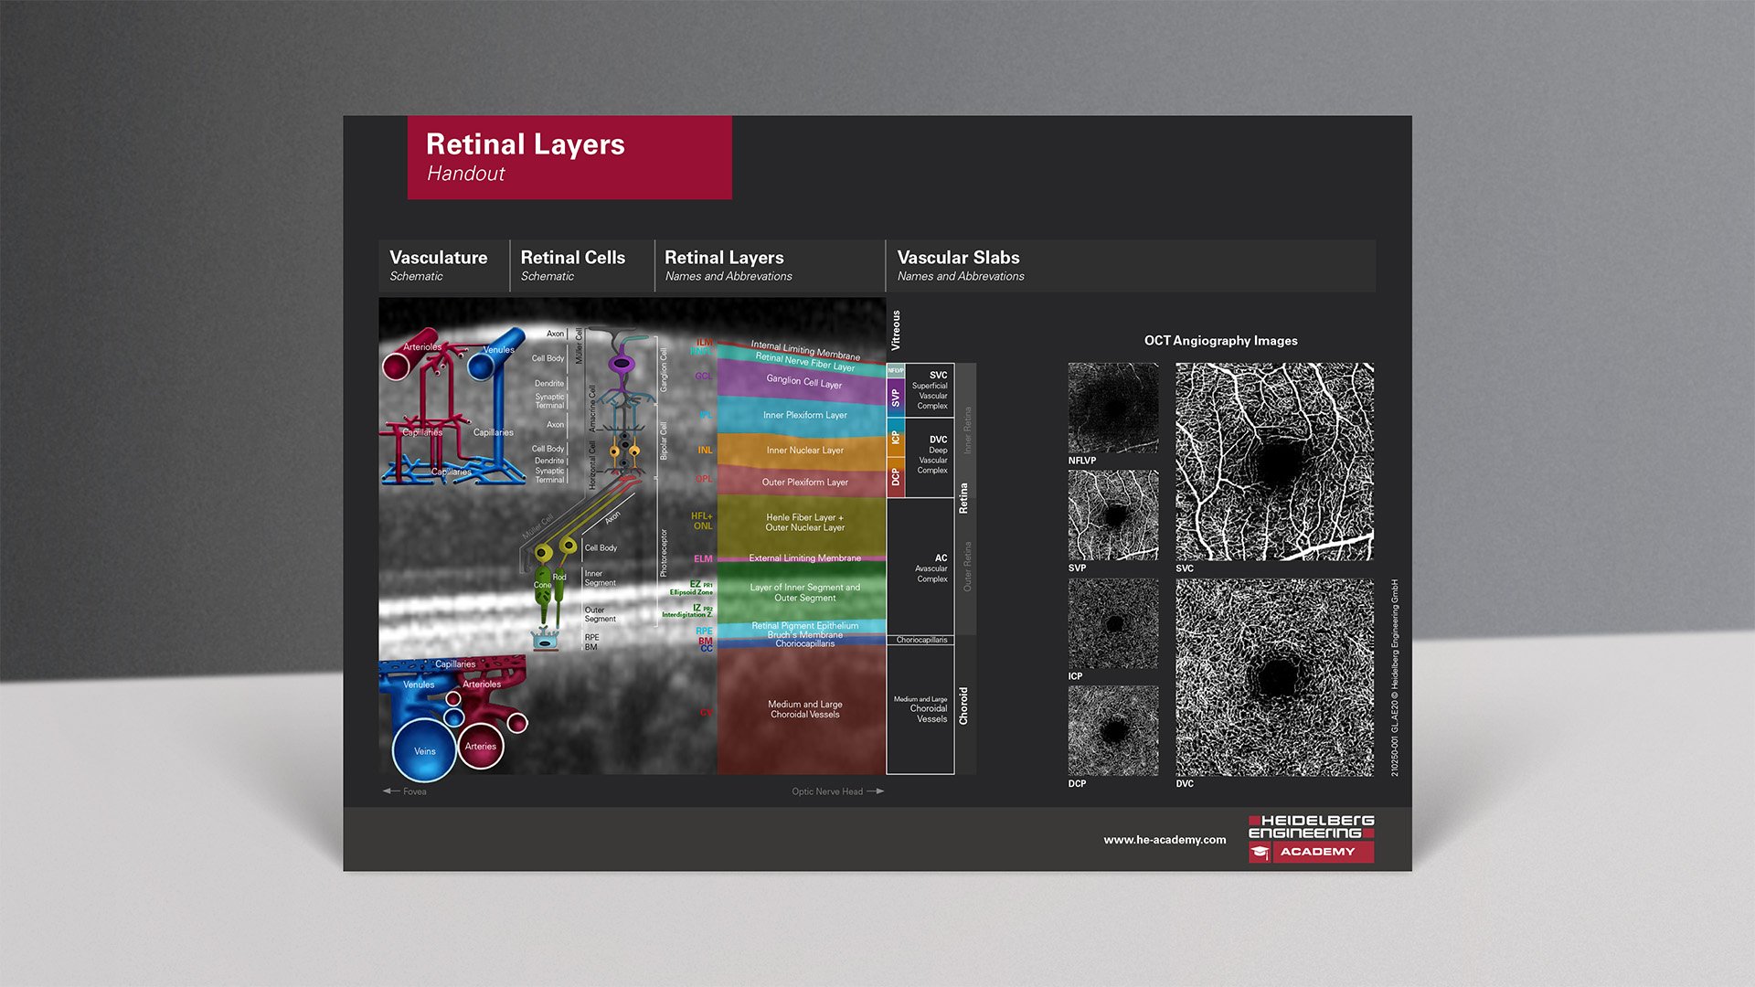The height and width of the screenshot is (987, 1755).
Task: Click the green Cone photoreceptor illustration
Action: (543, 588)
